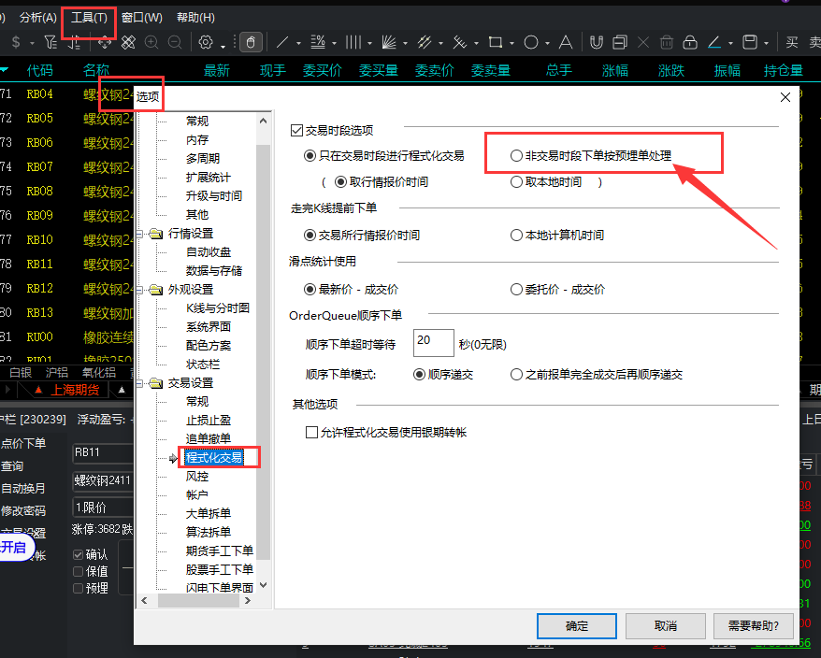This screenshot has width=821, height=658.
Task: Select 取行情报价时间 radio button
Action: click(341, 181)
